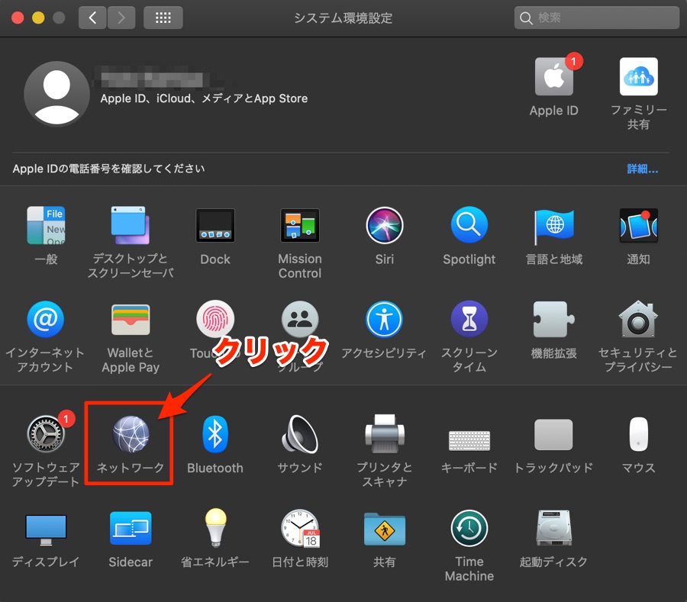Open ネットワーク (Network) preferences
The width and height of the screenshot is (687, 602).
tap(131, 434)
